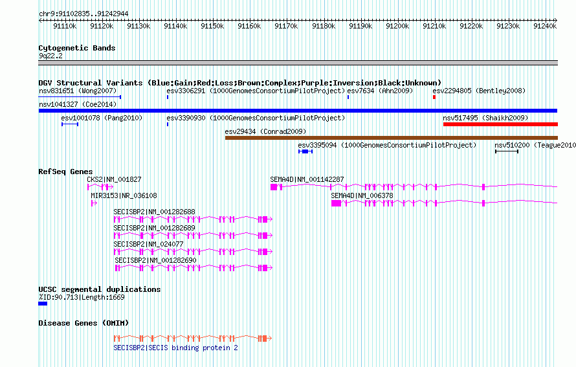576x367 pixels.
Task: Click the 9q22.2 band label
Action: coord(50,56)
